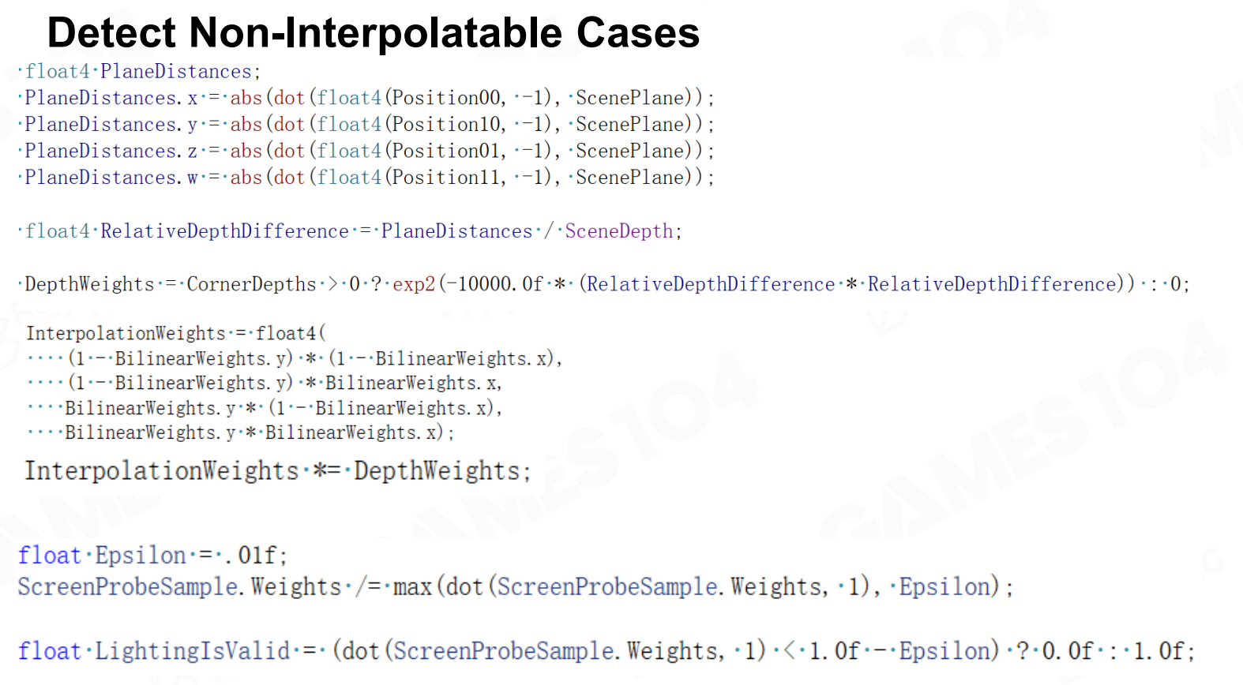Click the PlaneDistances.x assignment line

(x=368, y=98)
